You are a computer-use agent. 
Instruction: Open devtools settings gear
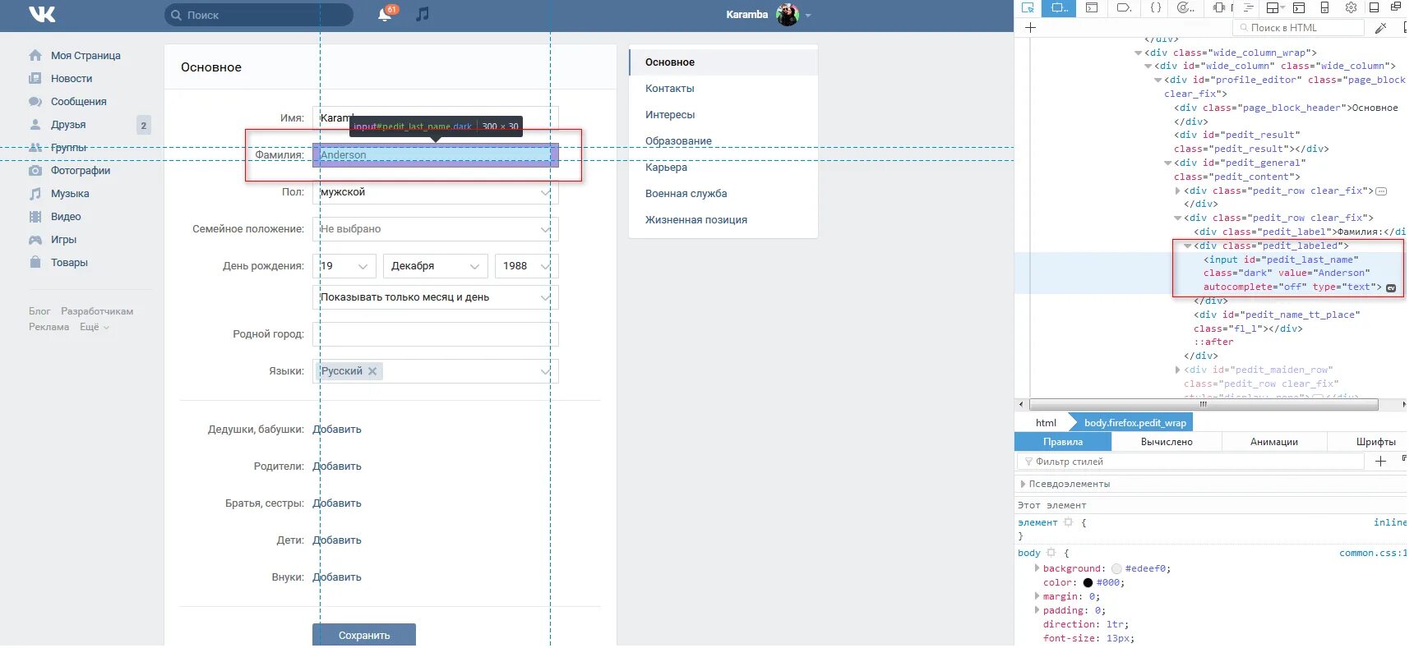point(1351,7)
